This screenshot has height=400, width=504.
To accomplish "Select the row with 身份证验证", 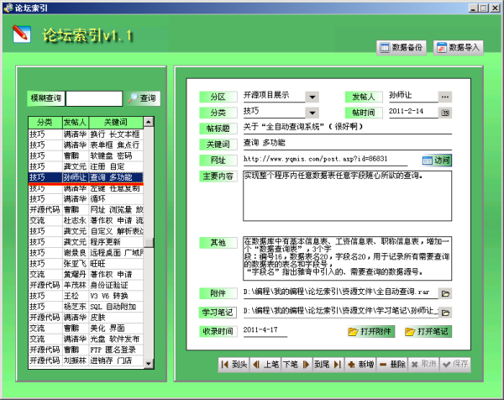I will (x=86, y=285).
